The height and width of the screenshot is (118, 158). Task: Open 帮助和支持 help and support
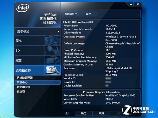[x=23, y=87]
